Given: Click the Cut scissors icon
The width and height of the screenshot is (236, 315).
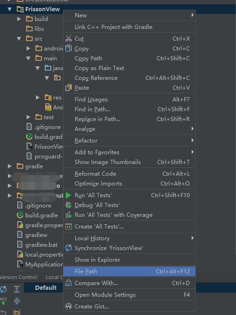Looking at the screenshot, I should (69, 38).
